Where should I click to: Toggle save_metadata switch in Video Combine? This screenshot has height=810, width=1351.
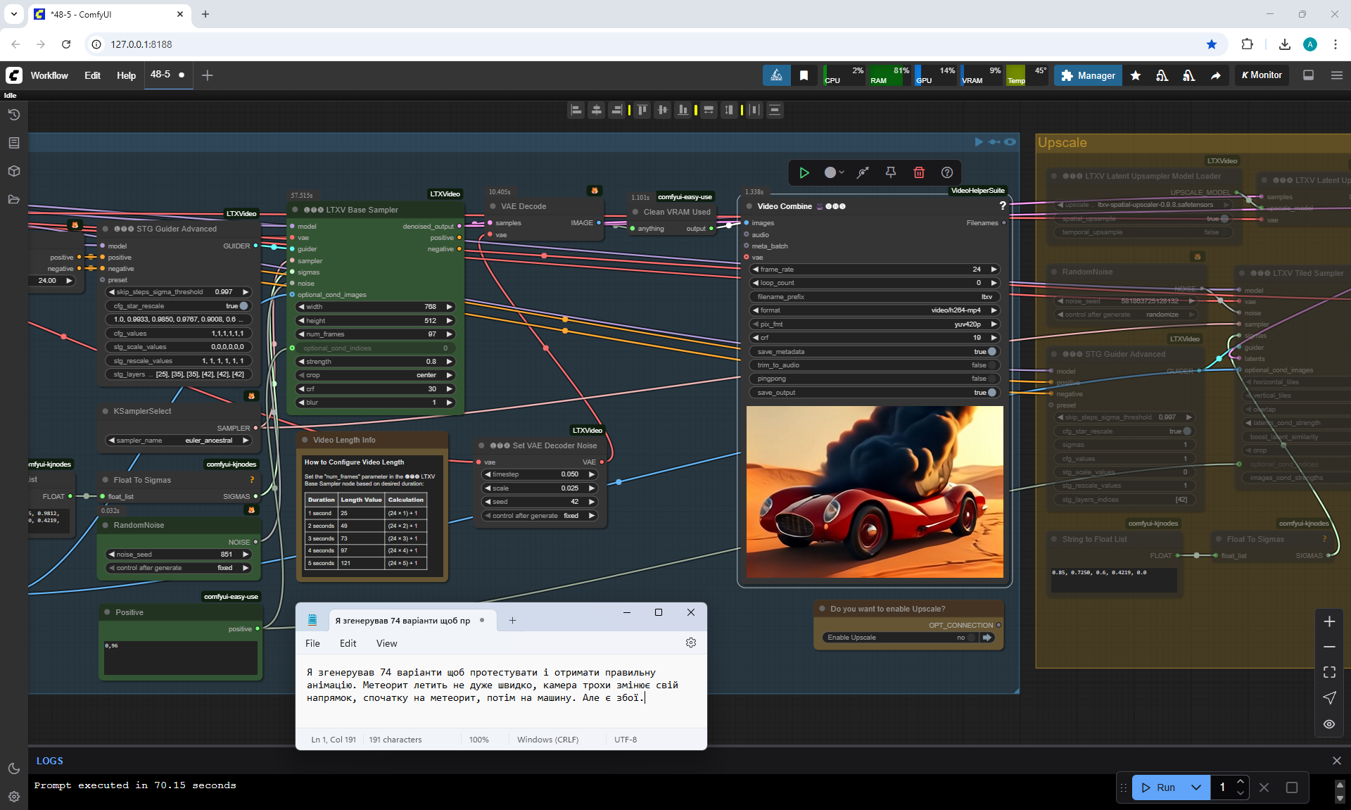pos(991,351)
